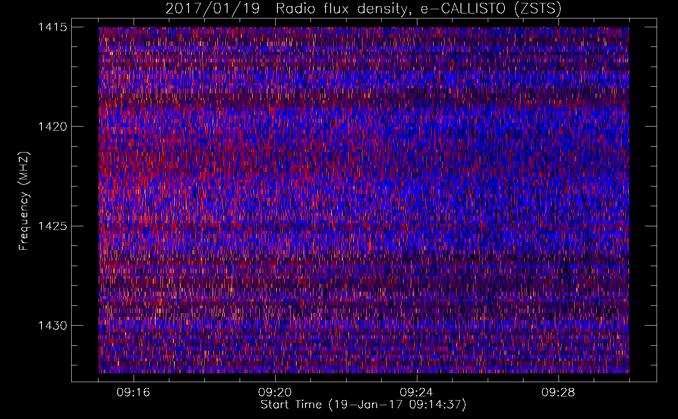Viewport: 678px width, 419px height.
Task: Click the 1425 frequency axis label
Action: [52, 227]
